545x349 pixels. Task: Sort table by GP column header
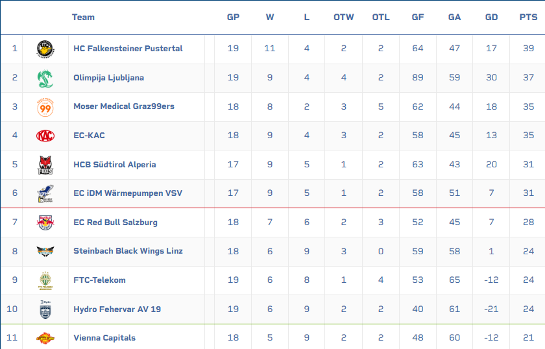point(233,18)
